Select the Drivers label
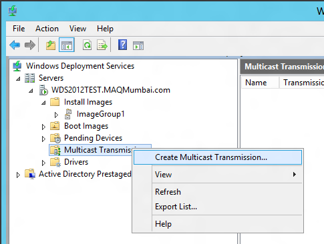Screen dimensions: 324x244 pyautogui.click(x=76, y=162)
